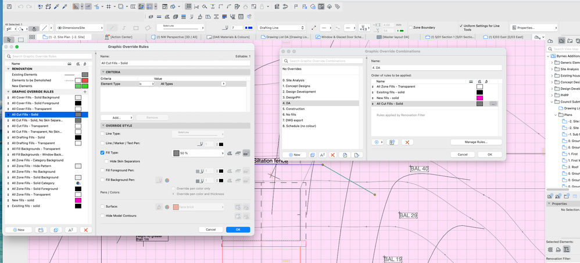Open the Project Map icon in Navigator
The image size is (580, 263).
pos(550,41)
